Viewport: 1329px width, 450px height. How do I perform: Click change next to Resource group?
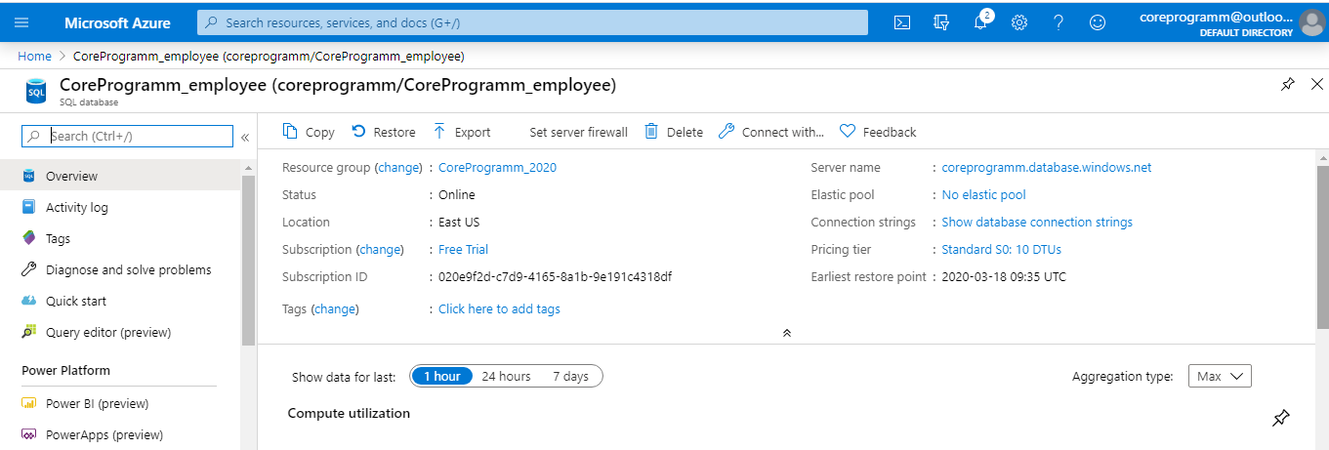click(x=397, y=167)
